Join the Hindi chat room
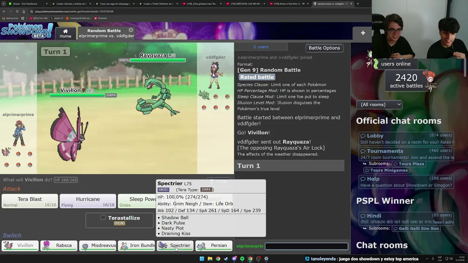The width and height of the screenshot is (468, 263). point(406,219)
